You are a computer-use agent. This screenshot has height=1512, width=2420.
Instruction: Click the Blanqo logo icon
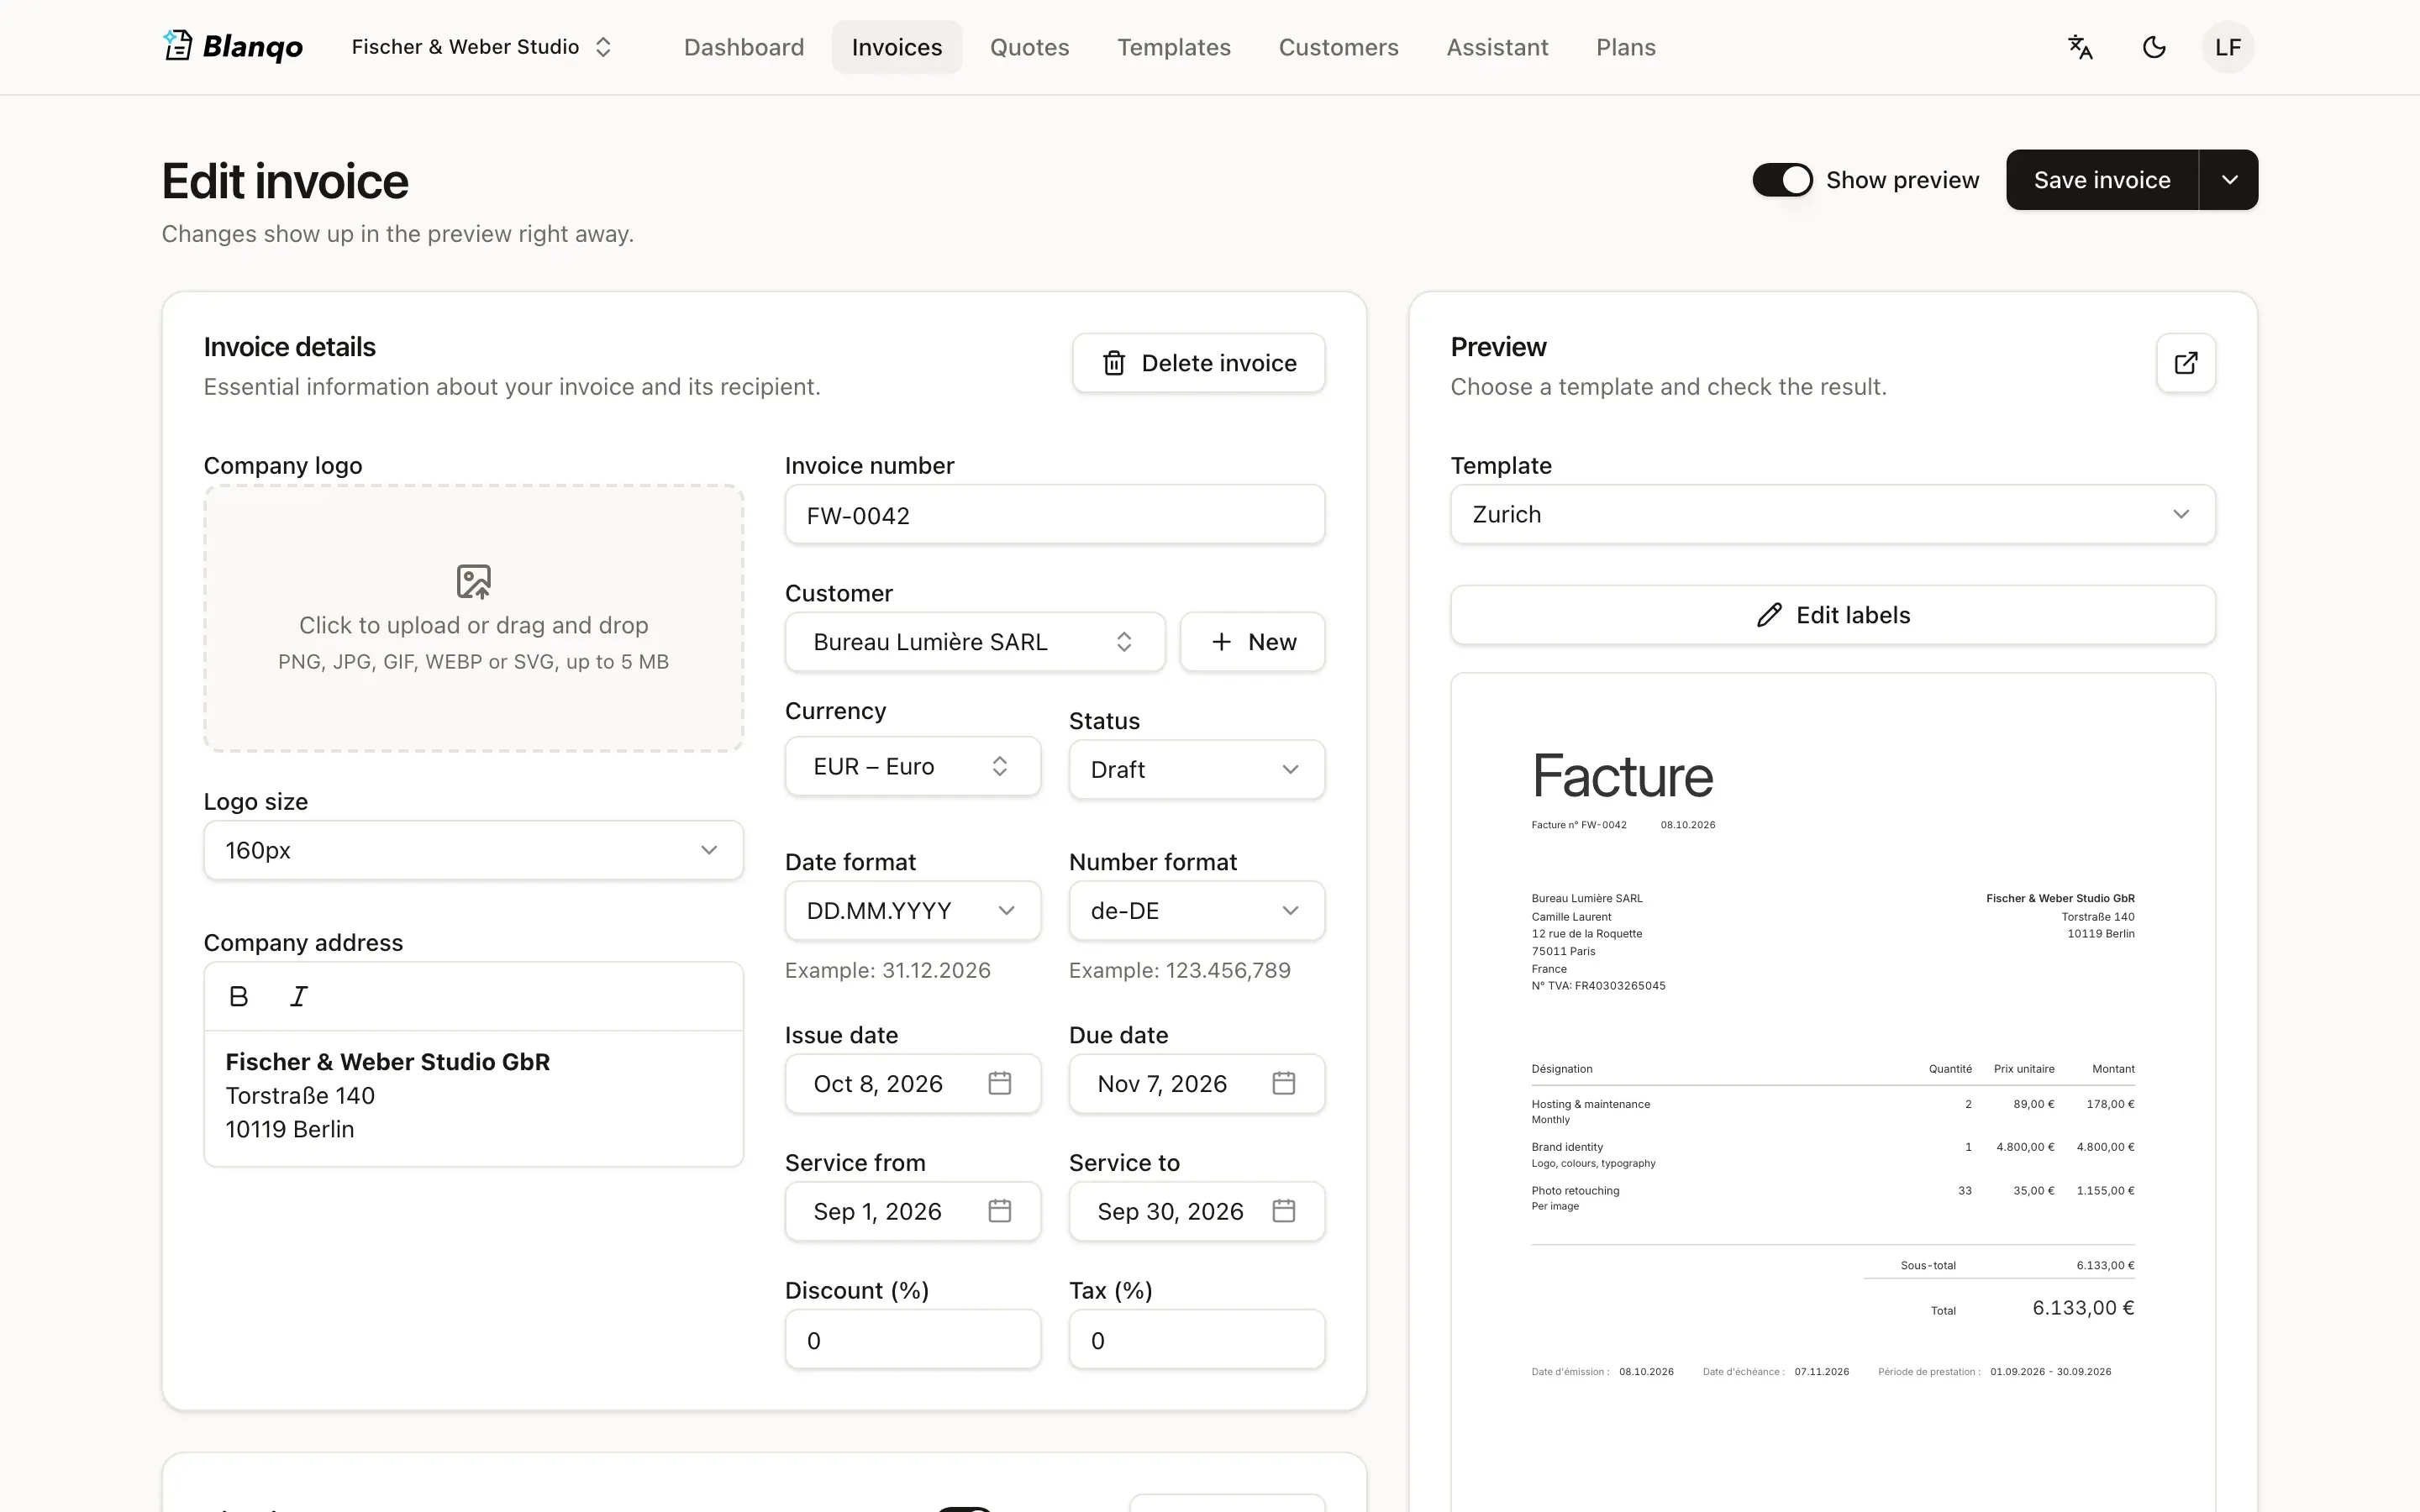(x=177, y=46)
